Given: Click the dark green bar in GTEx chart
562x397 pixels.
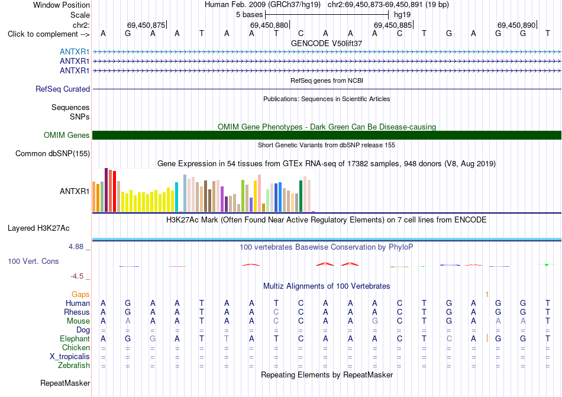Looking at the screenshot, I should [301, 196].
